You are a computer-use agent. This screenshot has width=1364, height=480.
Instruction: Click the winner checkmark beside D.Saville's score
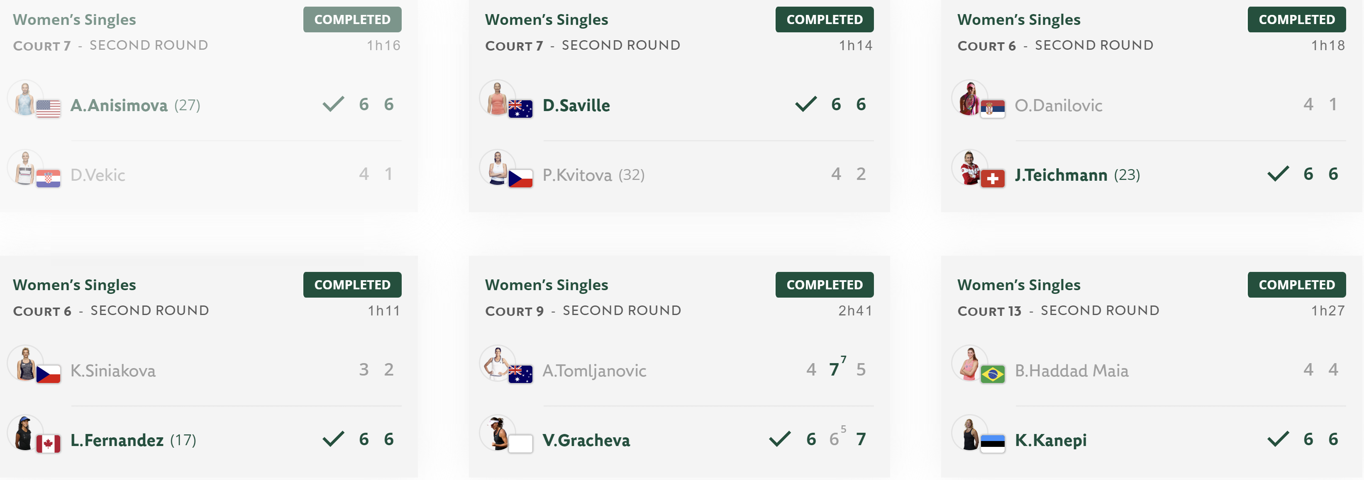coord(806,104)
